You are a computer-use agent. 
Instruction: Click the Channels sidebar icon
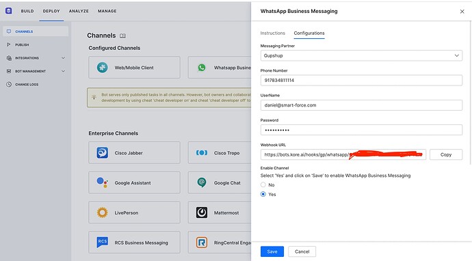coord(9,31)
